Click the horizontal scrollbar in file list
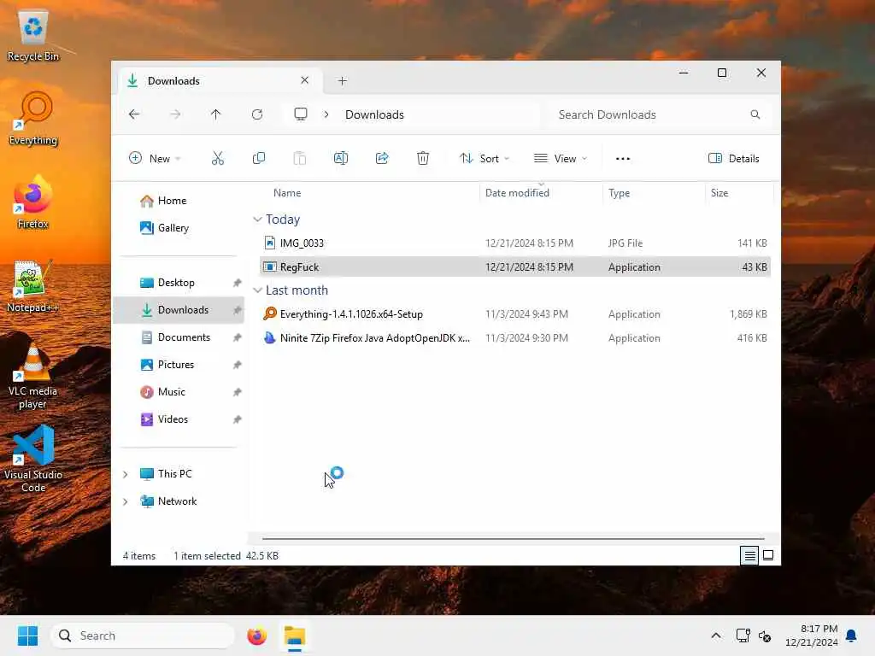 (513, 539)
